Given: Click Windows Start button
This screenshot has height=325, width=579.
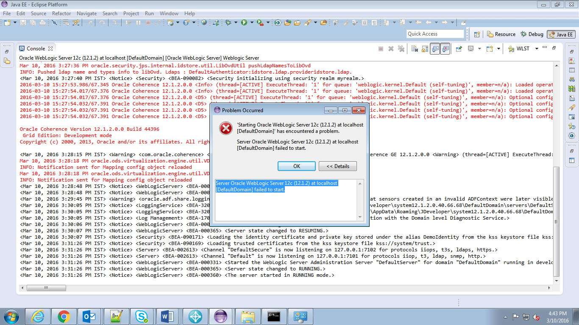Looking at the screenshot, I should click(11, 316).
